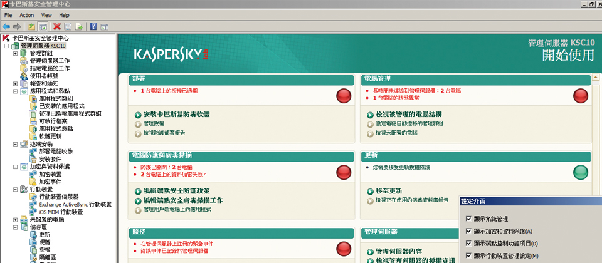Viewport: 602px width, 263px height.
Task: Open 設定電腦自動遷移的管理群組 link
Action: point(409,123)
